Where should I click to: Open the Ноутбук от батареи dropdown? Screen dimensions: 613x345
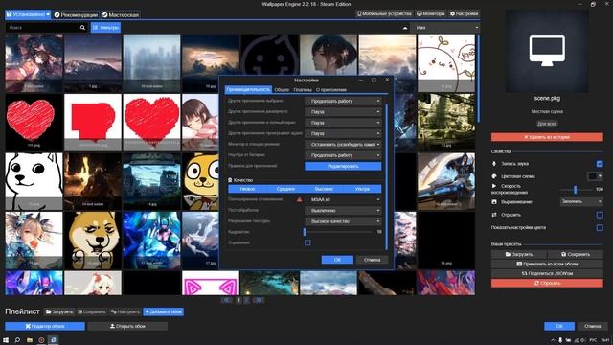pyautogui.click(x=343, y=155)
